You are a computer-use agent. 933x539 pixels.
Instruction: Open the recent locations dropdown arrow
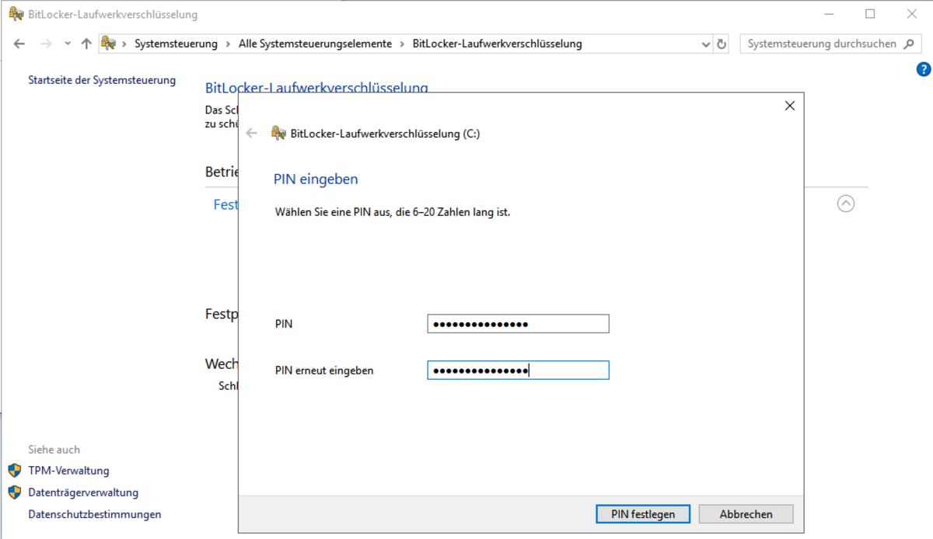pos(68,44)
